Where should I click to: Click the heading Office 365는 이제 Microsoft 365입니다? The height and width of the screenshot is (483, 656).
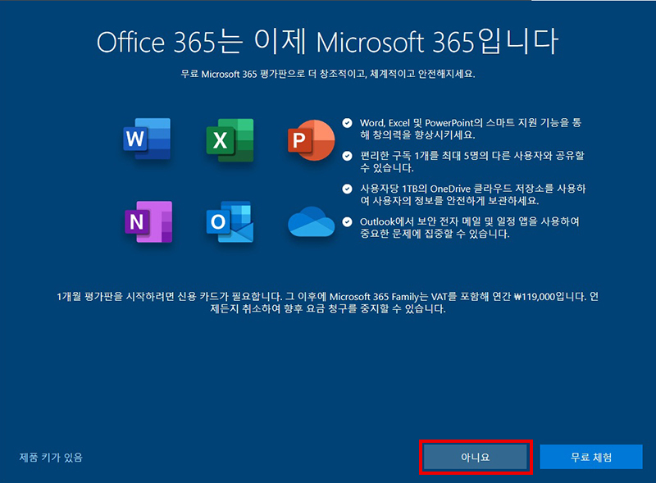327,42
